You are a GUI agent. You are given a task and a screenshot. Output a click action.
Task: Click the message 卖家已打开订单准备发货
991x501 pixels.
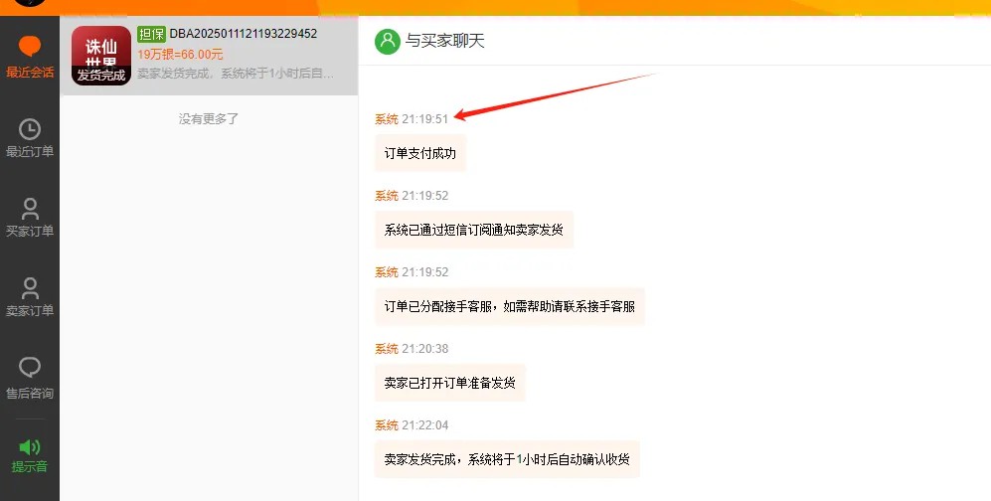tap(450, 383)
